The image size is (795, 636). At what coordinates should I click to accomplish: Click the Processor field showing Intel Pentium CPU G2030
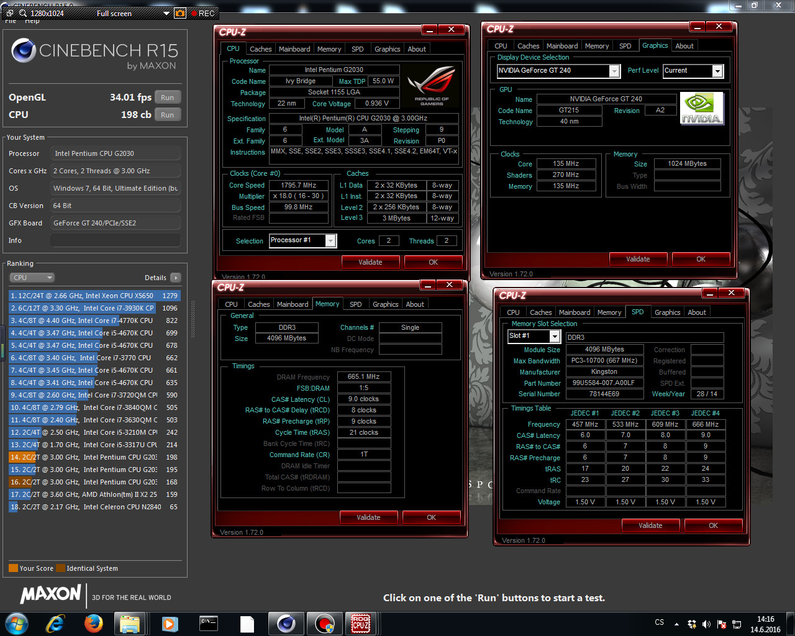116,153
